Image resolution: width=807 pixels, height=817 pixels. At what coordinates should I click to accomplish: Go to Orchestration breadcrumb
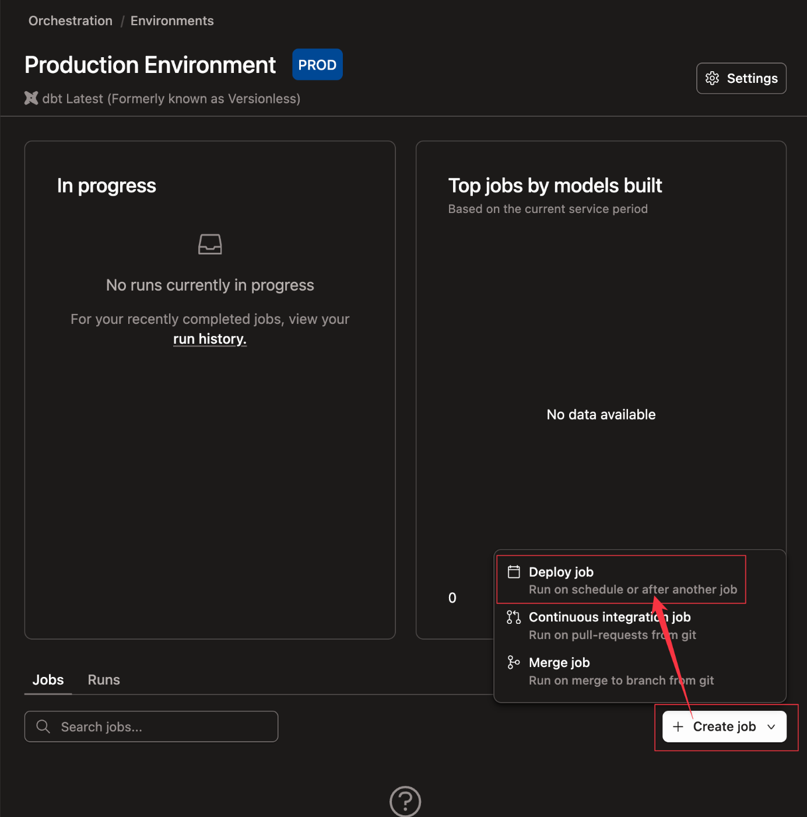point(71,21)
